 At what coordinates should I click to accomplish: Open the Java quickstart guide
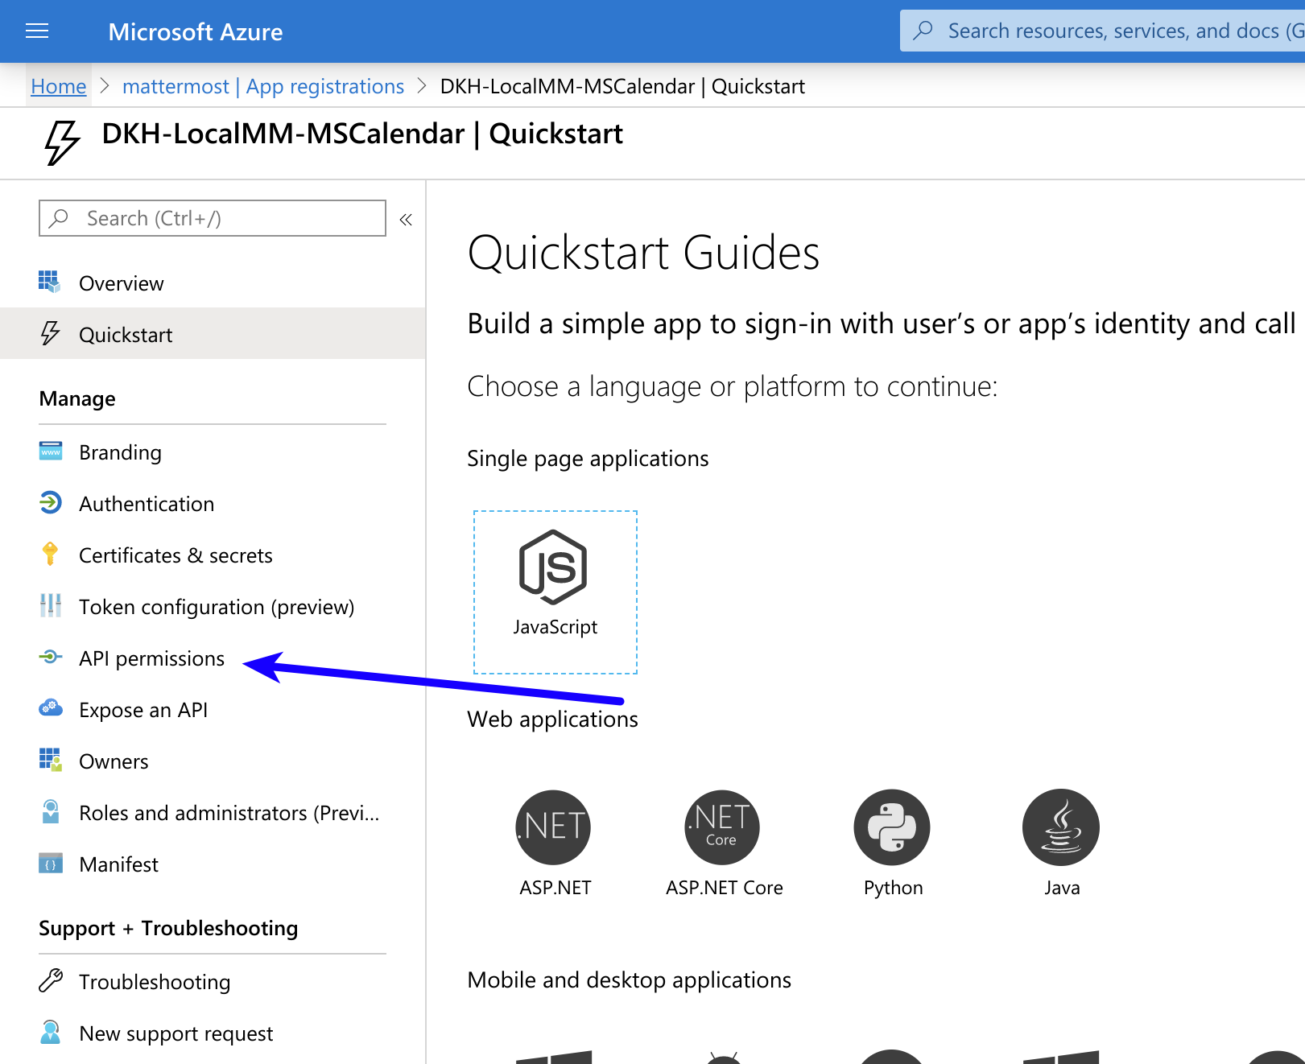point(1060,827)
